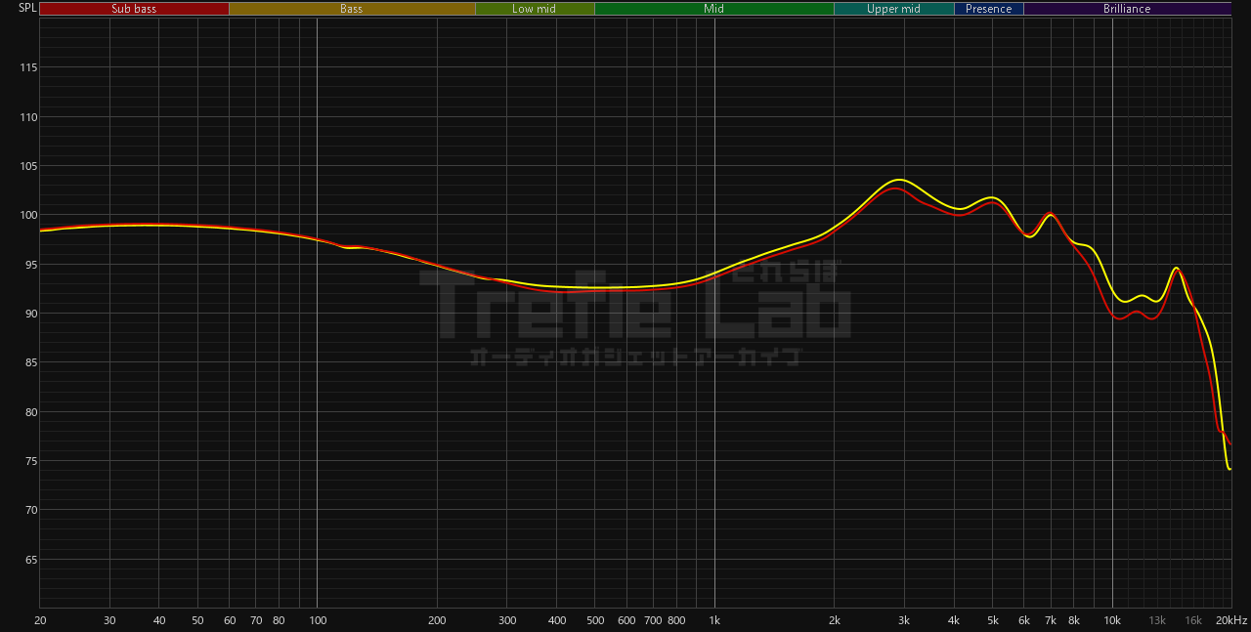Click the "600" frequency axis label

(x=626, y=620)
